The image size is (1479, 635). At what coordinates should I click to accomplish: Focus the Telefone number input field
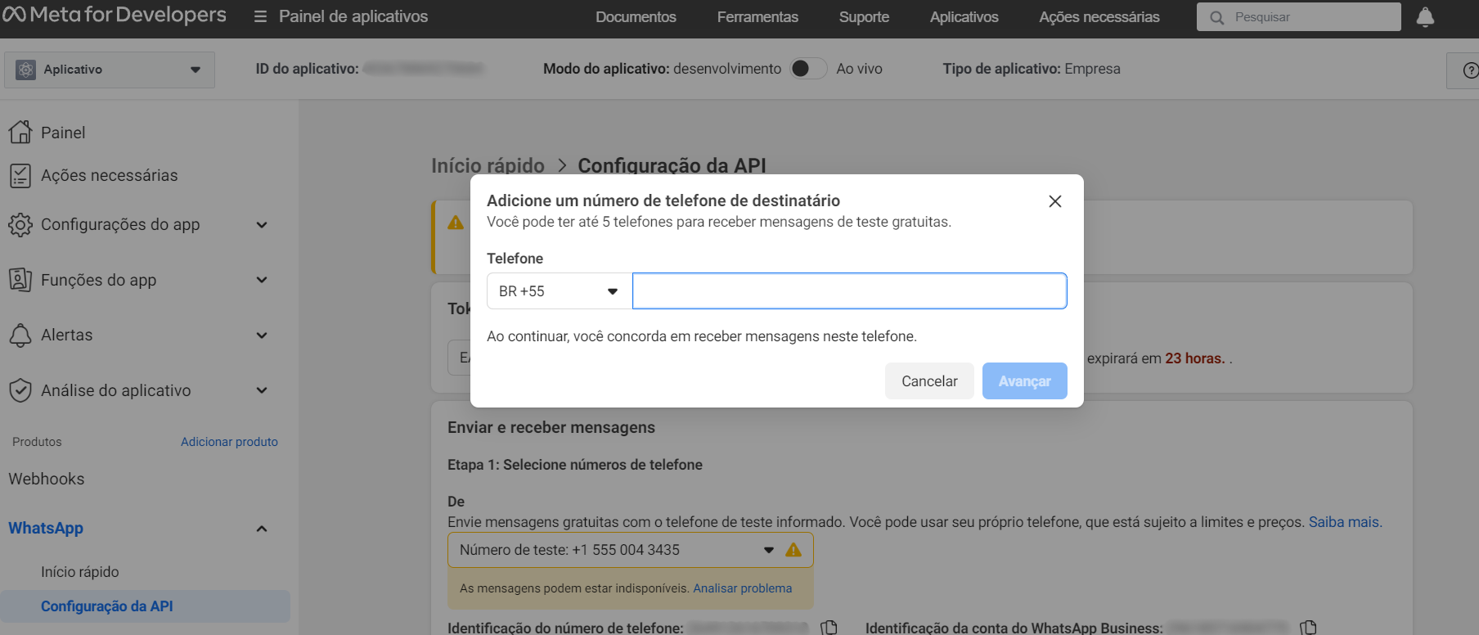click(849, 291)
